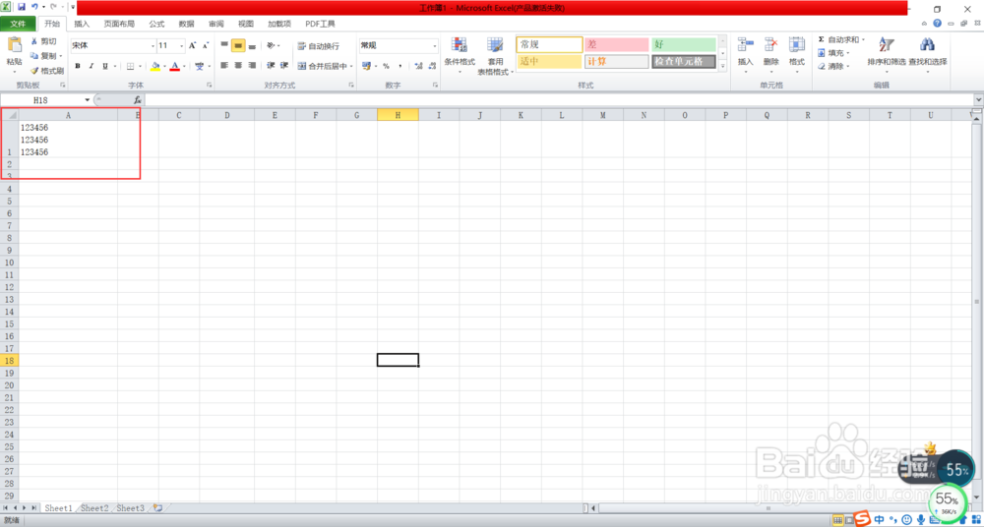Apply the 检查单元格 cell style
The height and width of the screenshot is (527, 984).
(684, 62)
